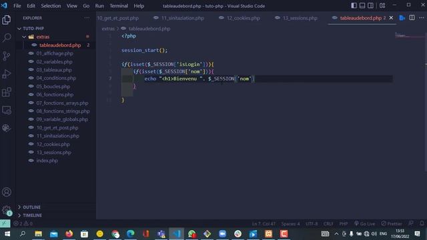
Task: Click Ln 7, Col 47 position indicator
Action: pyautogui.click(x=264, y=224)
